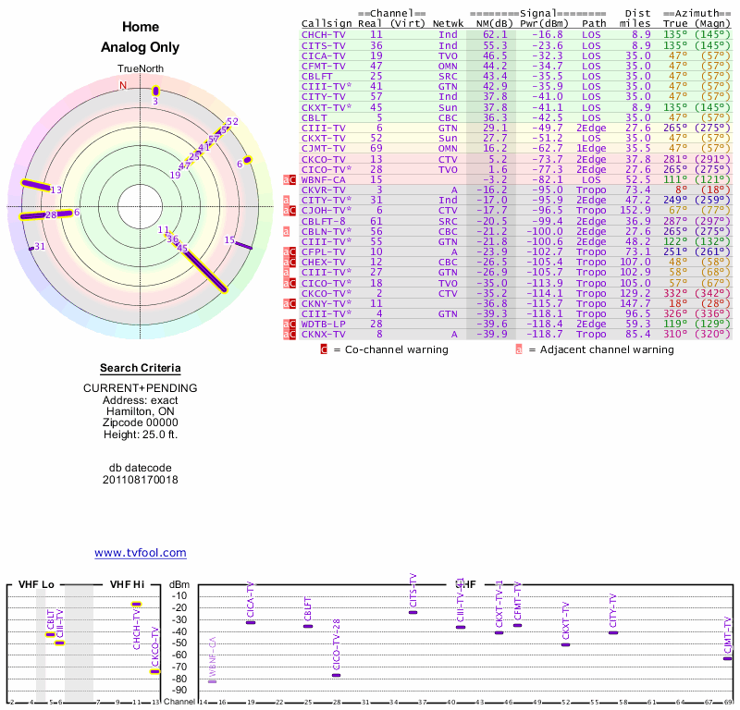The image size is (740, 710).
Task: Open the www.tvfool.com link
Action: (x=141, y=553)
